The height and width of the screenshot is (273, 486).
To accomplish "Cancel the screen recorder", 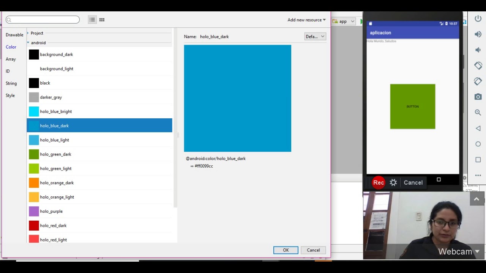I will [413, 183].
